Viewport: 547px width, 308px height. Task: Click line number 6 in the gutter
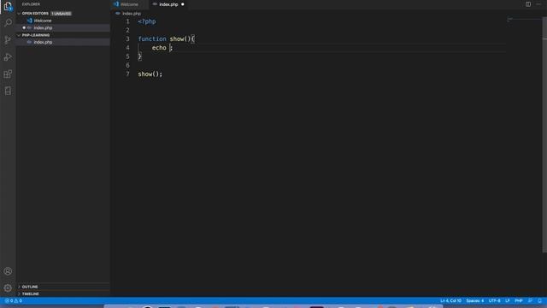tap(127, 65)
